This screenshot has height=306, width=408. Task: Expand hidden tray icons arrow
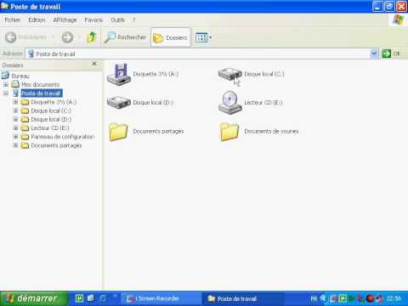point(323,298)
